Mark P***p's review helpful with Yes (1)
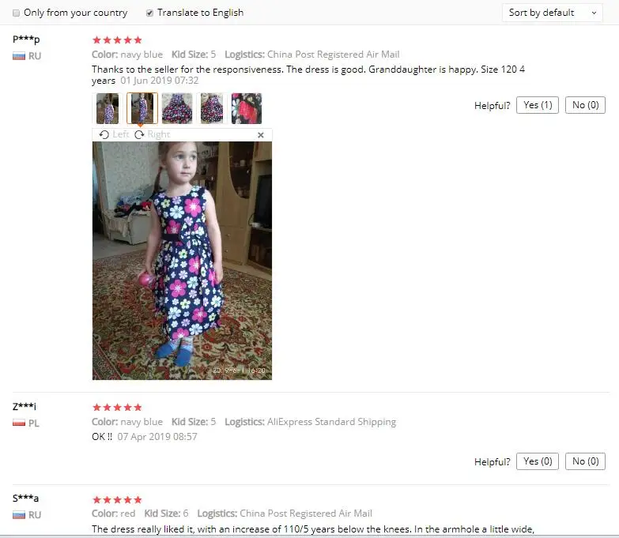619x538 pixels. click(538, 105)
